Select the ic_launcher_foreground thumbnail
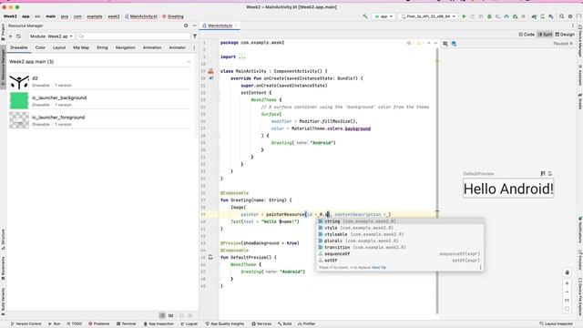583x328 pixels. point(19,120)
